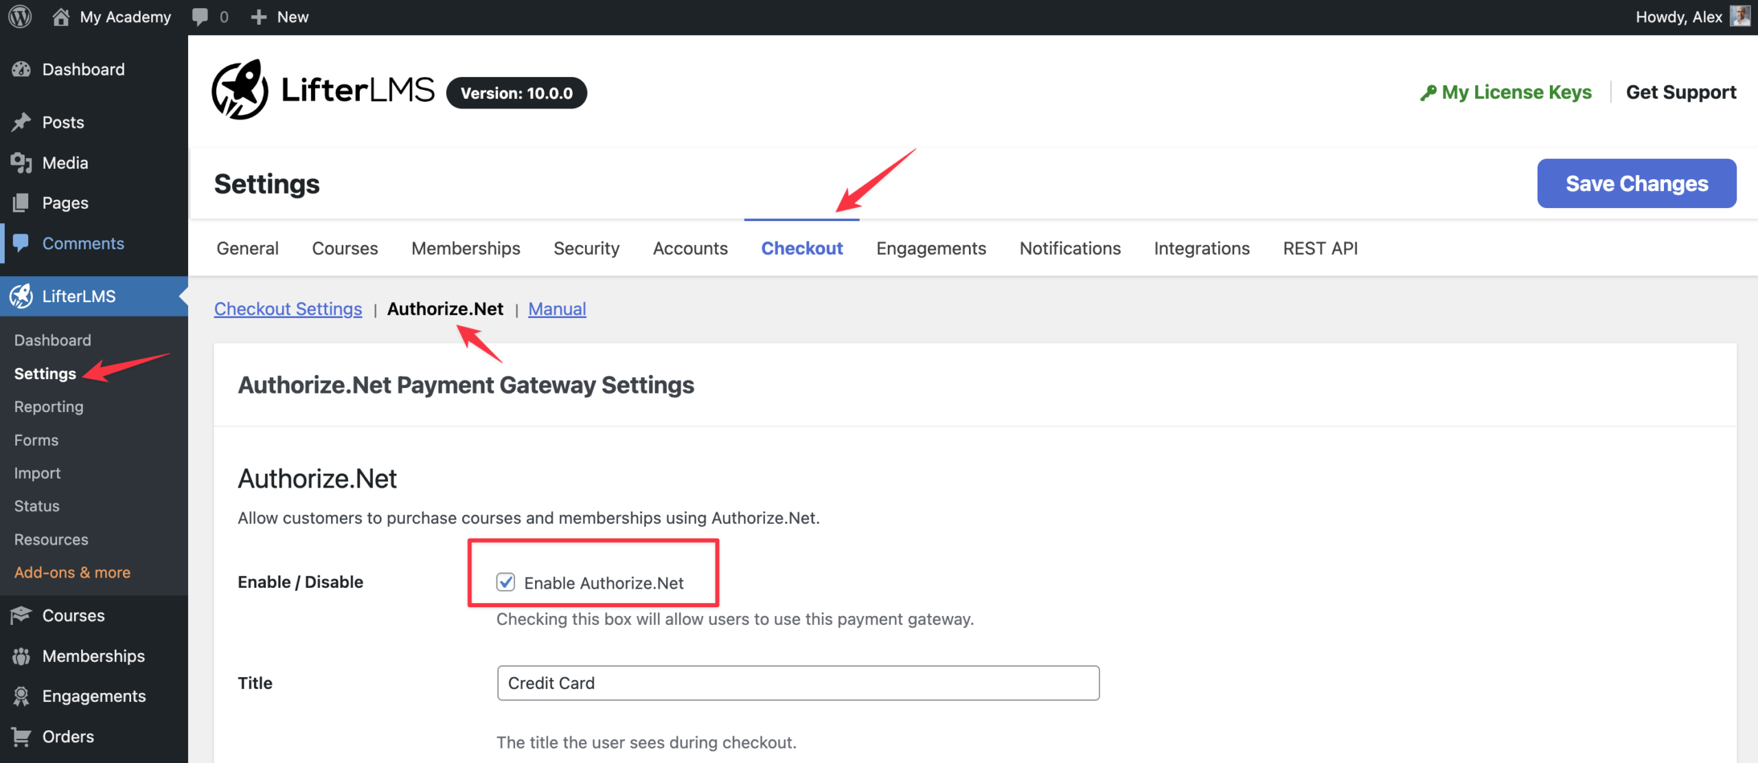Select the Checkout tab

click(801, 249)
